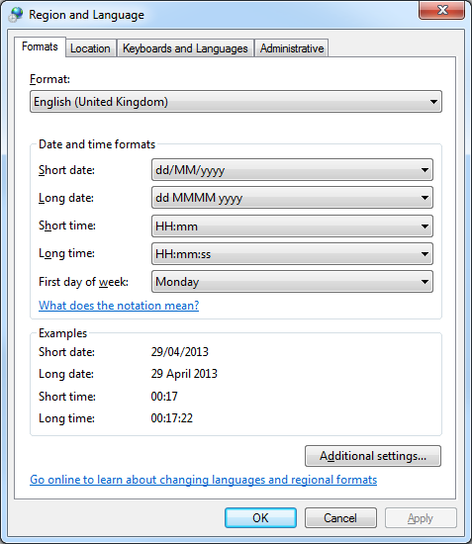472x544 pixels.
Task: Expand the Short date format dropdown
Action: coord(292,170)
